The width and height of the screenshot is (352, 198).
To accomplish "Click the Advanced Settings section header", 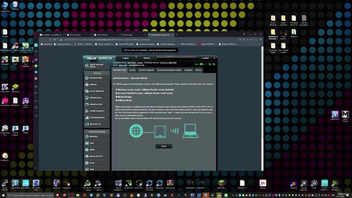I will point(97,131).
